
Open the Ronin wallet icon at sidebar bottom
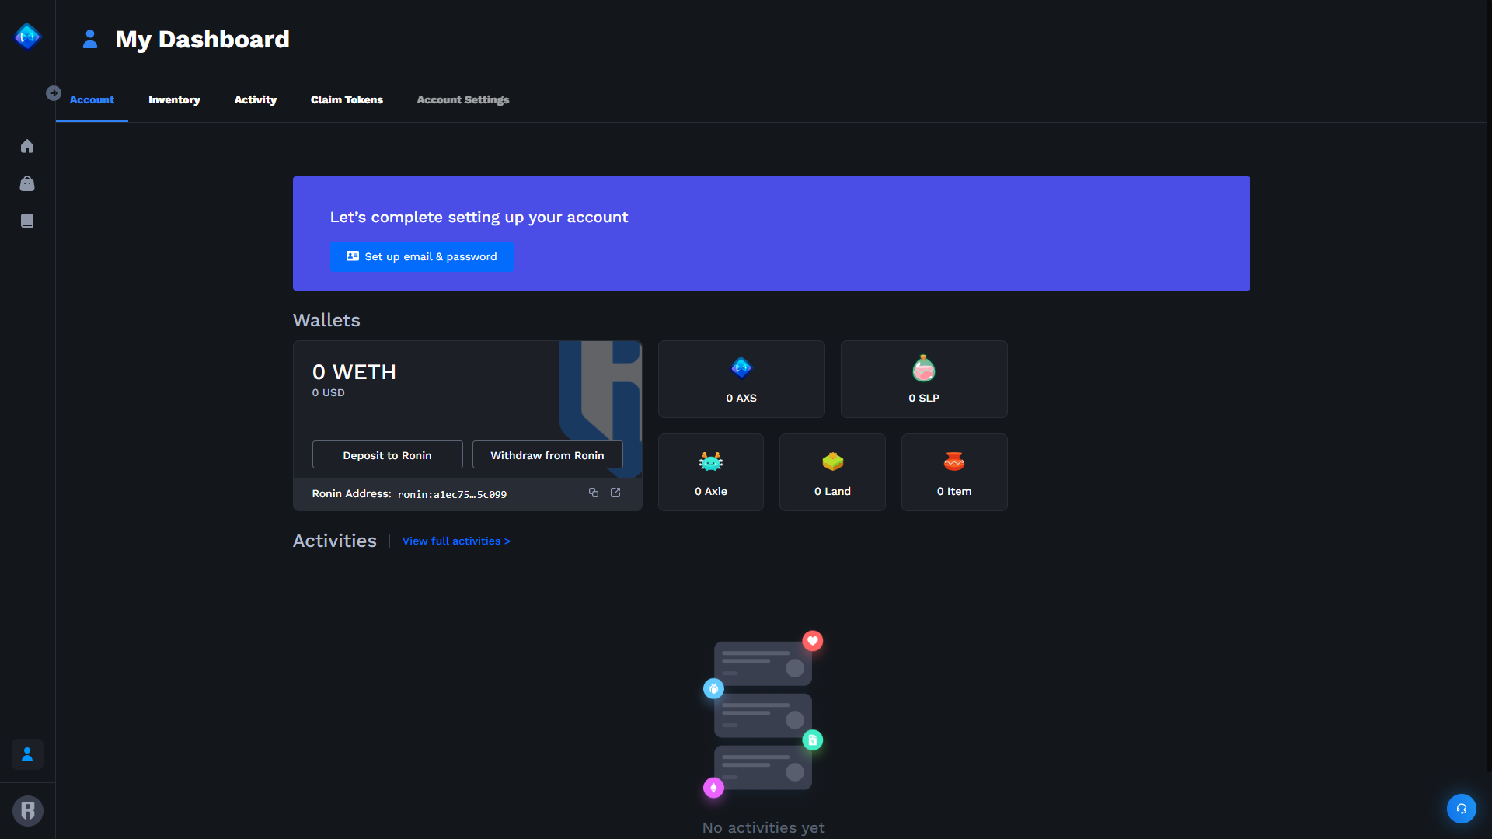click(x=28, y=811)
